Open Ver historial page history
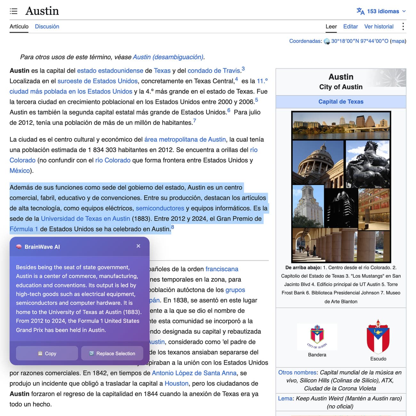416x416 pixels. 379,27
